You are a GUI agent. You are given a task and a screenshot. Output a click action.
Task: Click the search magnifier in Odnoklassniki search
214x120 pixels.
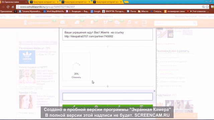click(x=194, y=23)
